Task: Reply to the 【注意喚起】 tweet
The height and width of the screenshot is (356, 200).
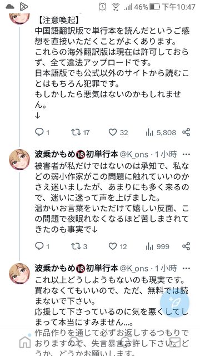Action: [x=42, y=132]
